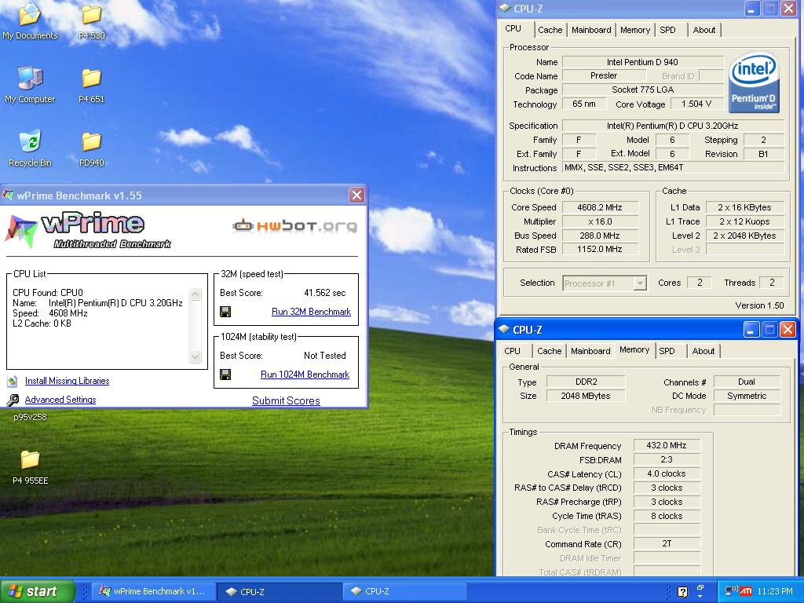
Task: Click the help question mark icon in taskbar
Action: pyautogui.click(x=682, y=592)
